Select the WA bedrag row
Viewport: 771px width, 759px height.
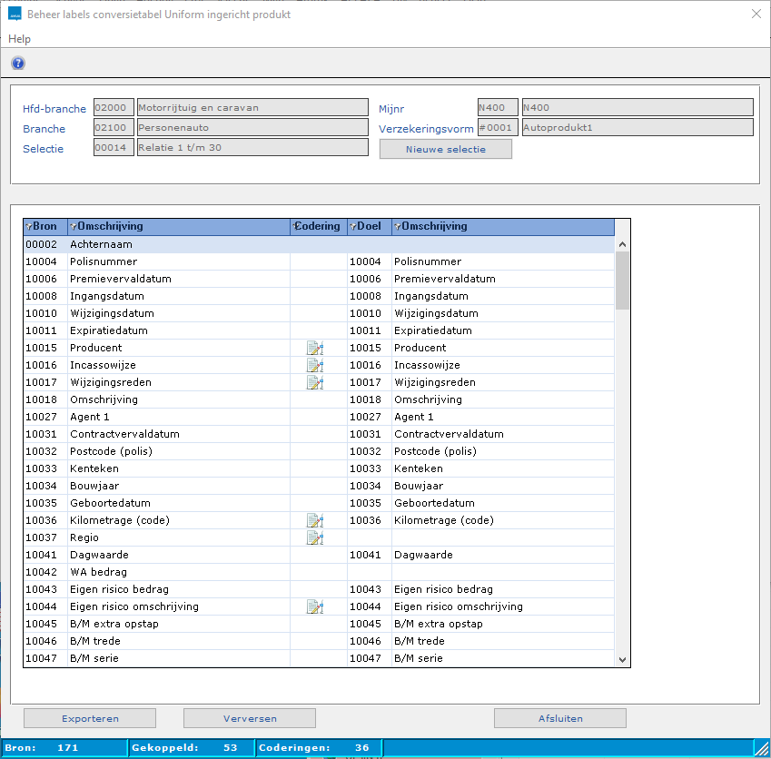[182, 573]
